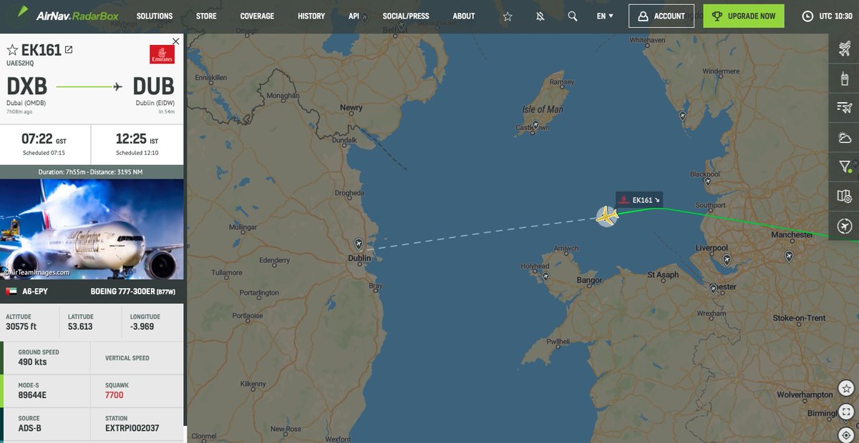Click the squawk value 7700
Screen dimensions: 859x443
pyautogui.click(x=115, y=395)
